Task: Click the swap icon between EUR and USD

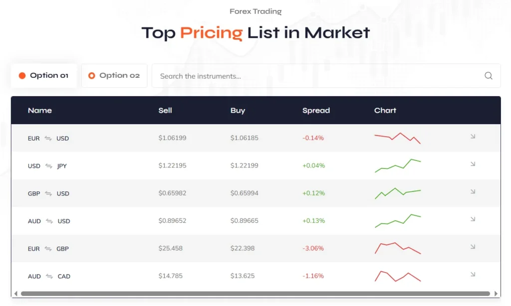Action: [x=48, y=138]
